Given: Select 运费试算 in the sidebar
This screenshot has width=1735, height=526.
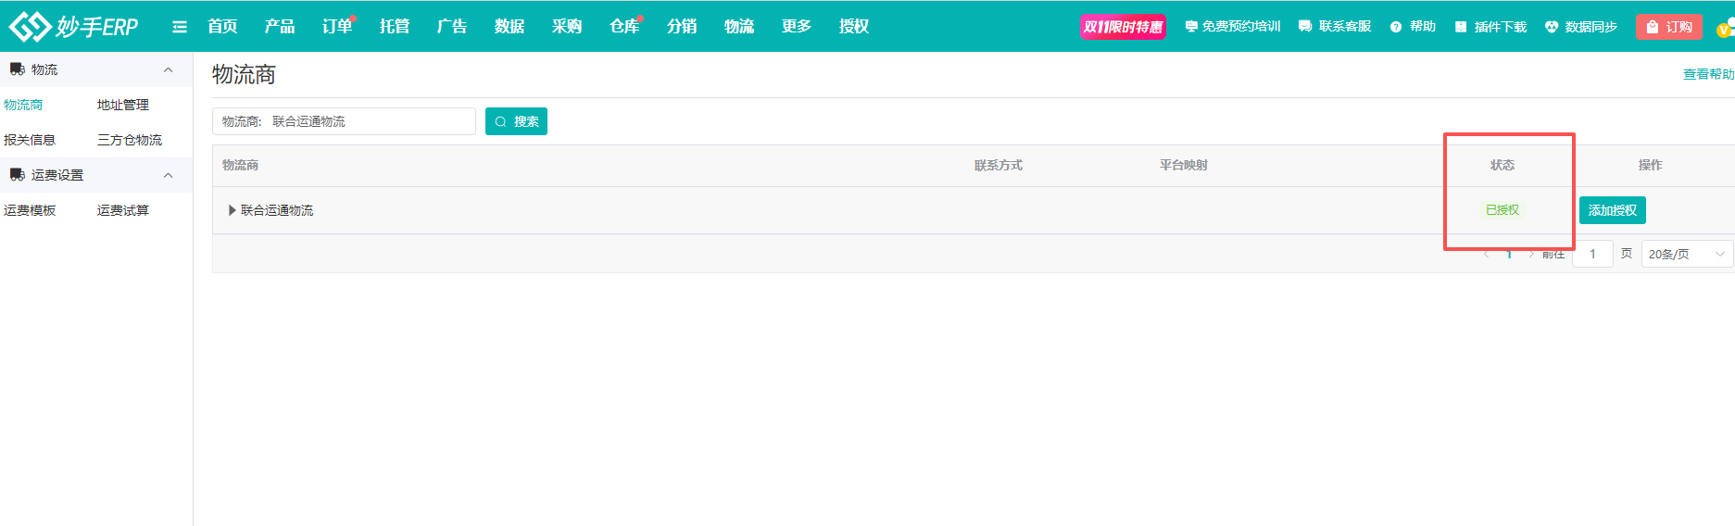Looking at the screenshot, I should [123, 210].
